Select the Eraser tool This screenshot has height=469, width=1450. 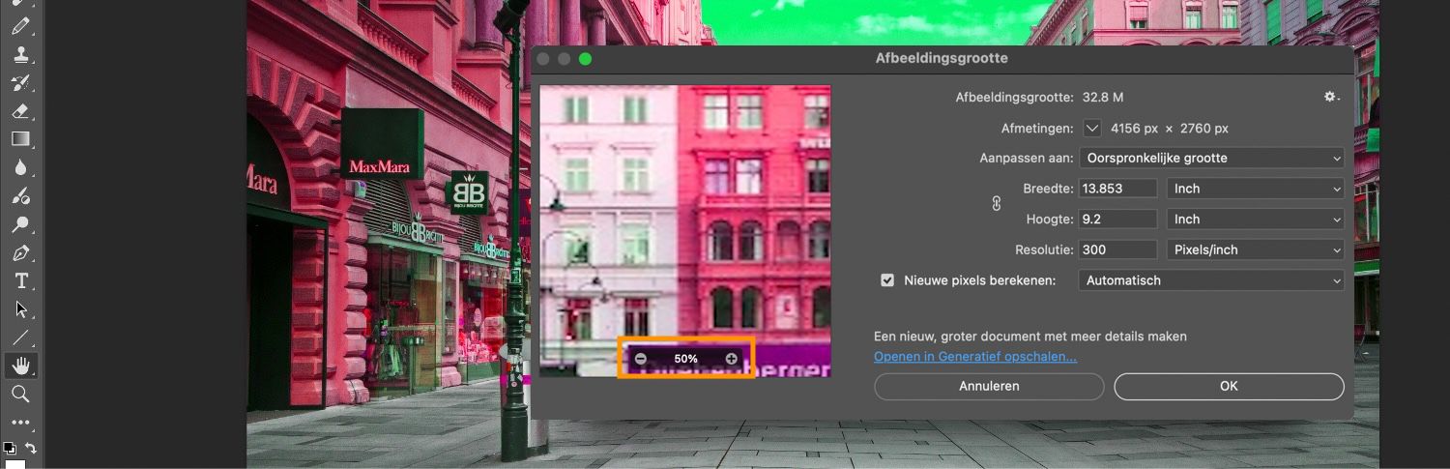[x=20, y=111]
